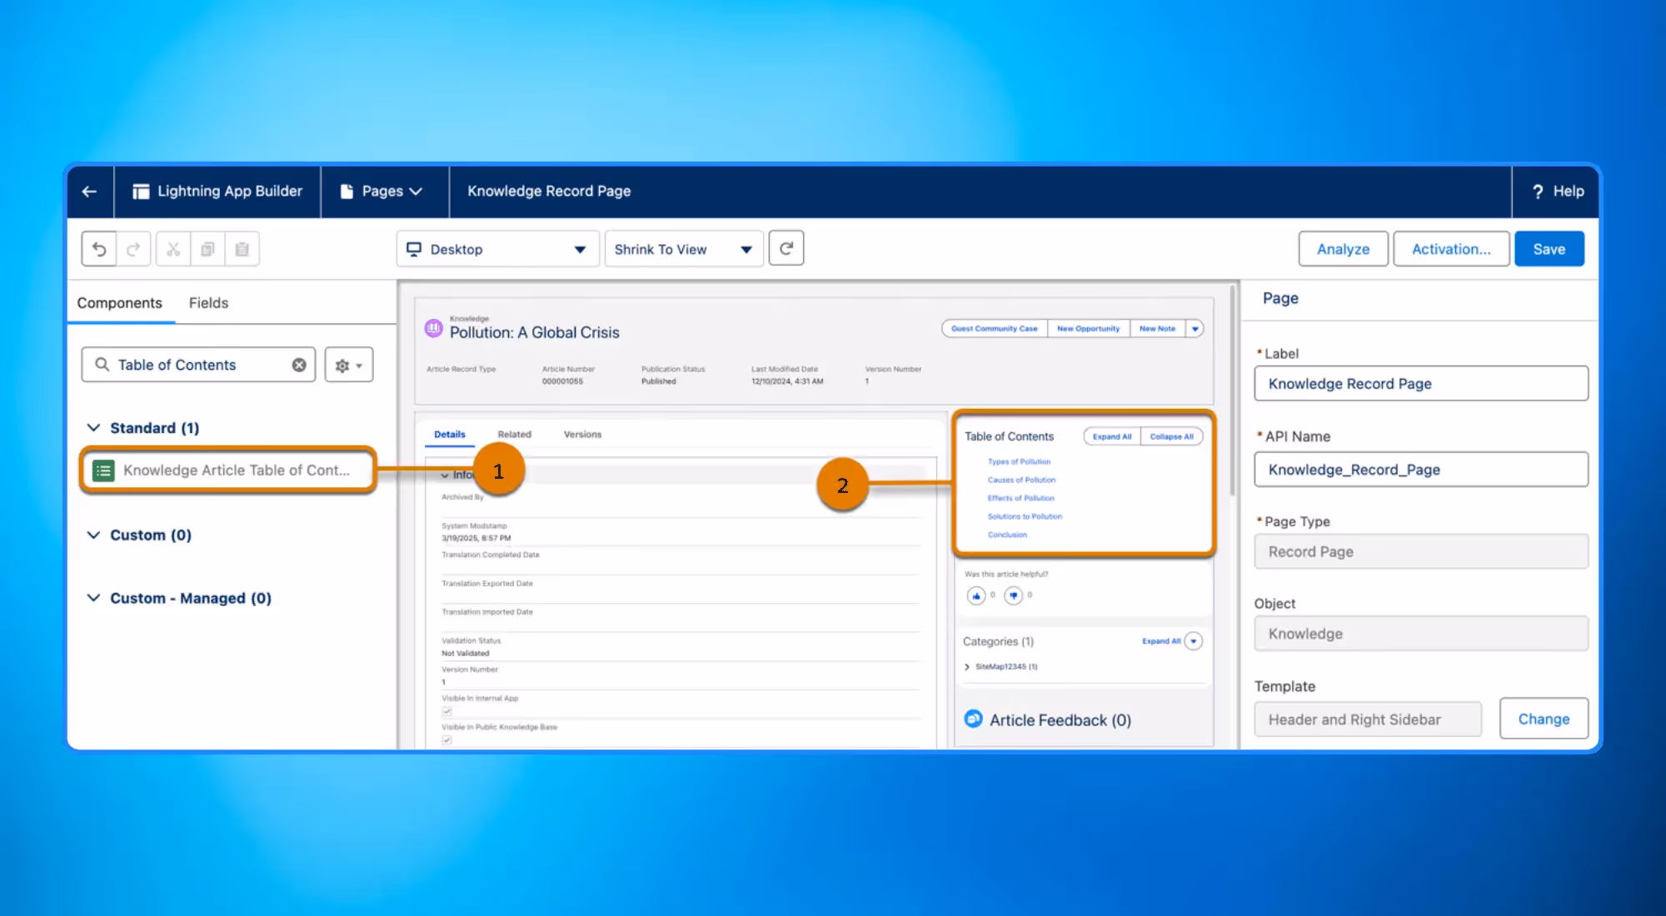The height and width of the screenshot is (916, 1666).
Task: Click the Activation button
Action: (1451, 249)
